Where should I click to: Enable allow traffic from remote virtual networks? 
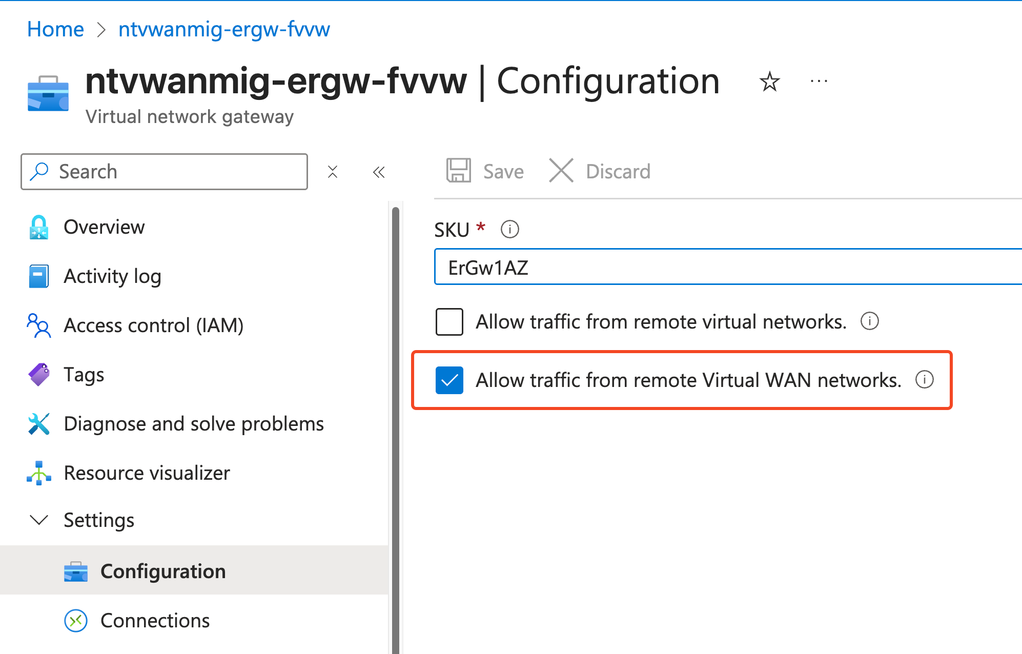[449, 321]
